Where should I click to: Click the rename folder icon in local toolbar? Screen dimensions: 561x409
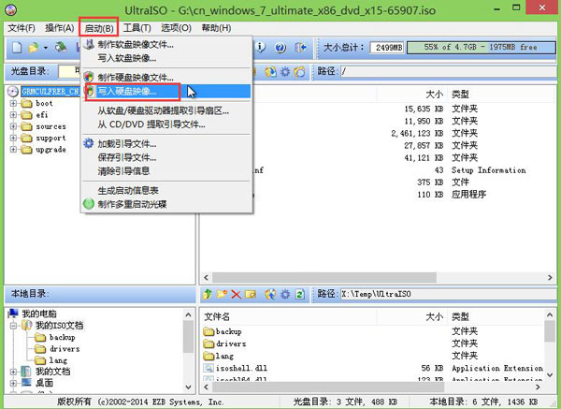[x=251, y=295]
